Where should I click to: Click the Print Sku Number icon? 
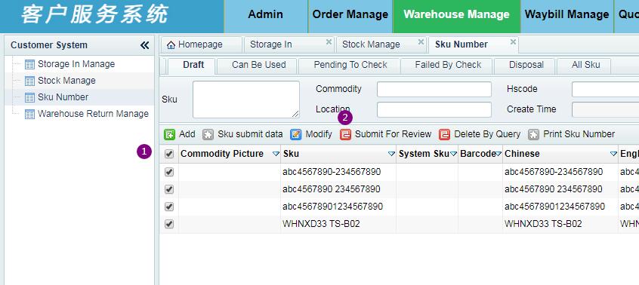534,134
